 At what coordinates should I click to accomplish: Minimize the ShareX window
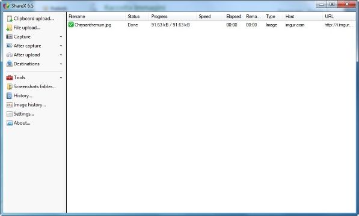point(322,4)
